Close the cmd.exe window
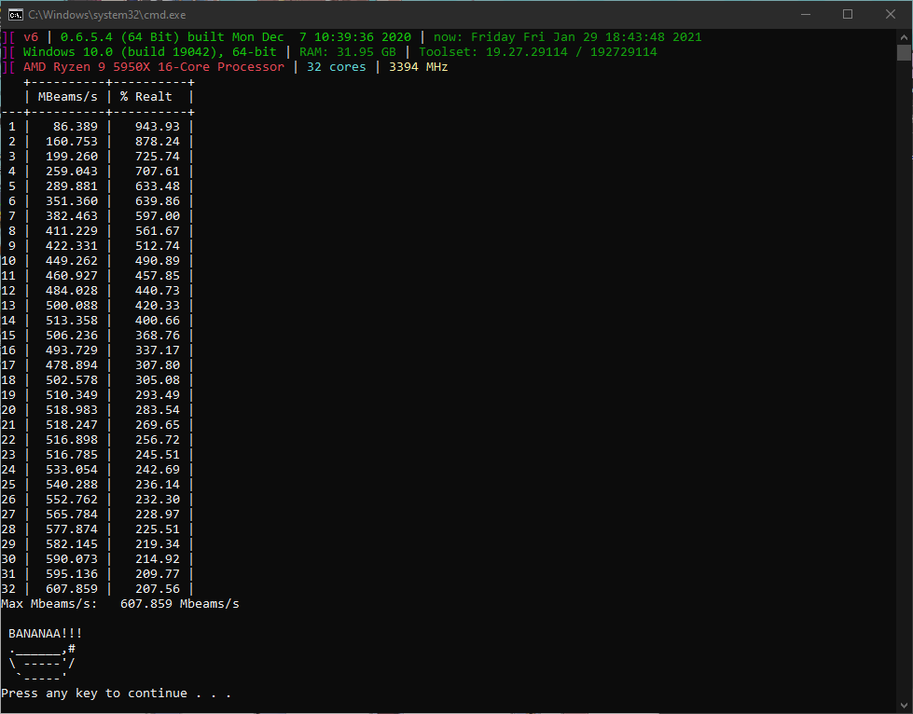The height and width of the screenshot is (714, 913). pyautogui.click(x=891, y=15)
